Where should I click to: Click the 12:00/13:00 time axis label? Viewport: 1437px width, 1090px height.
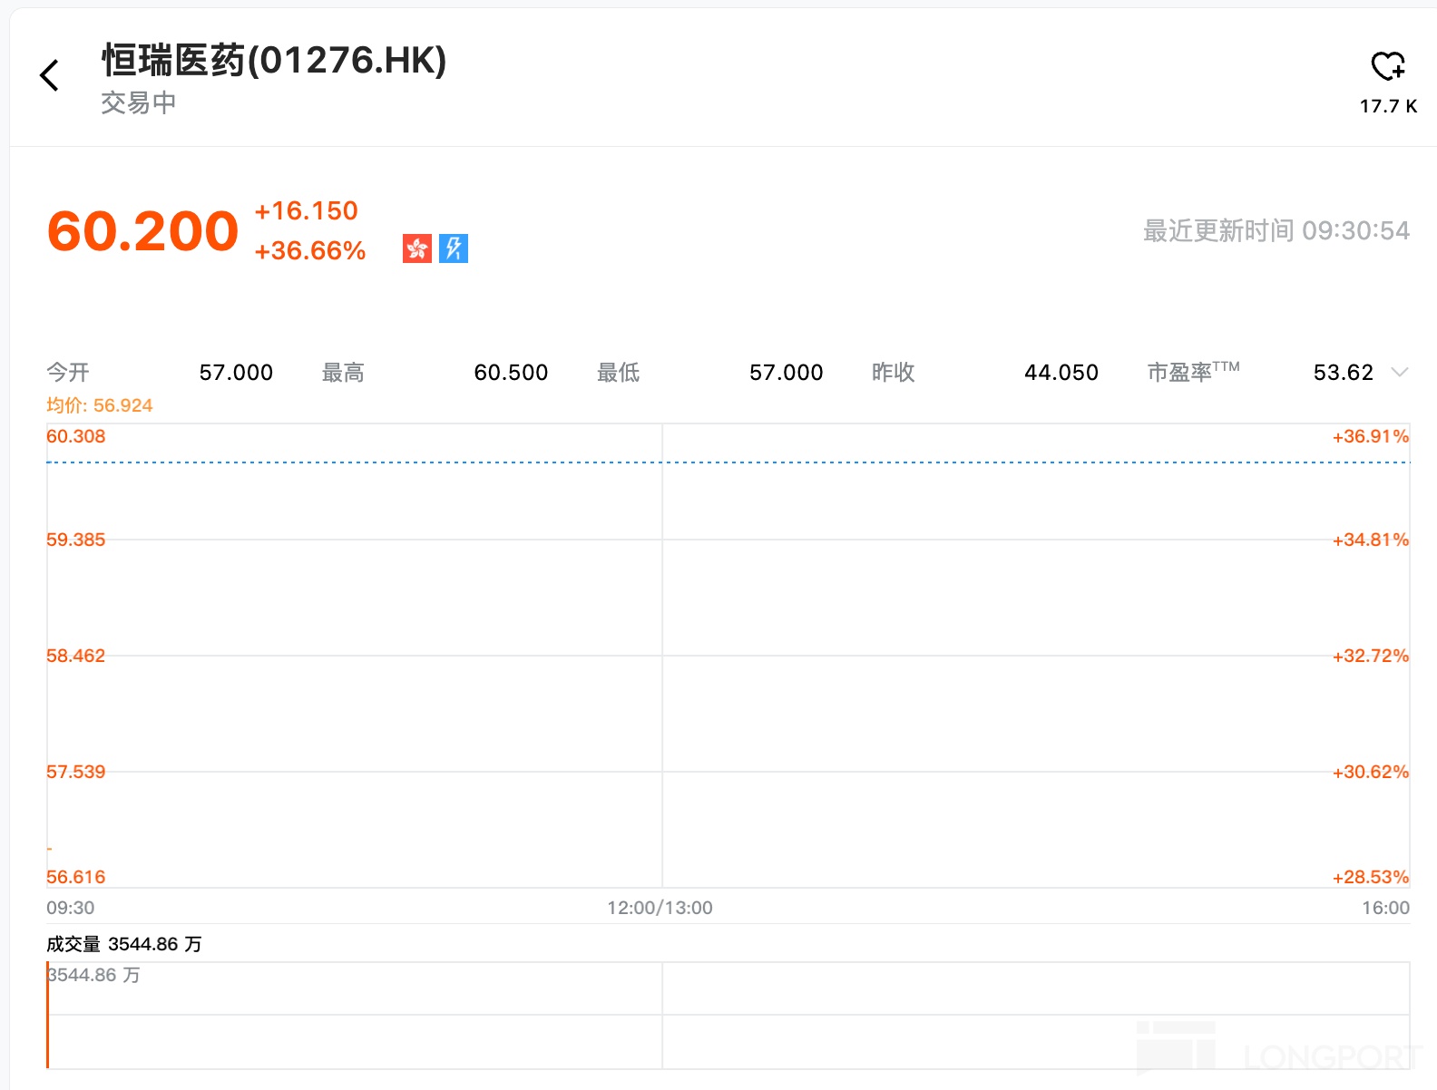click(660, 908)
